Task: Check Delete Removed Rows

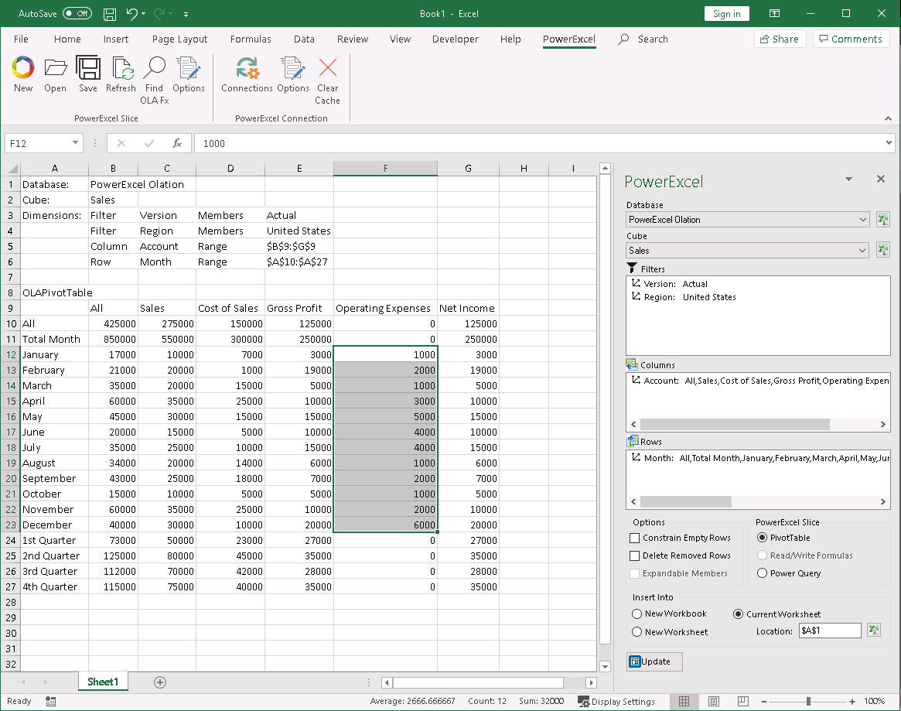Action: tap(634, 555)
